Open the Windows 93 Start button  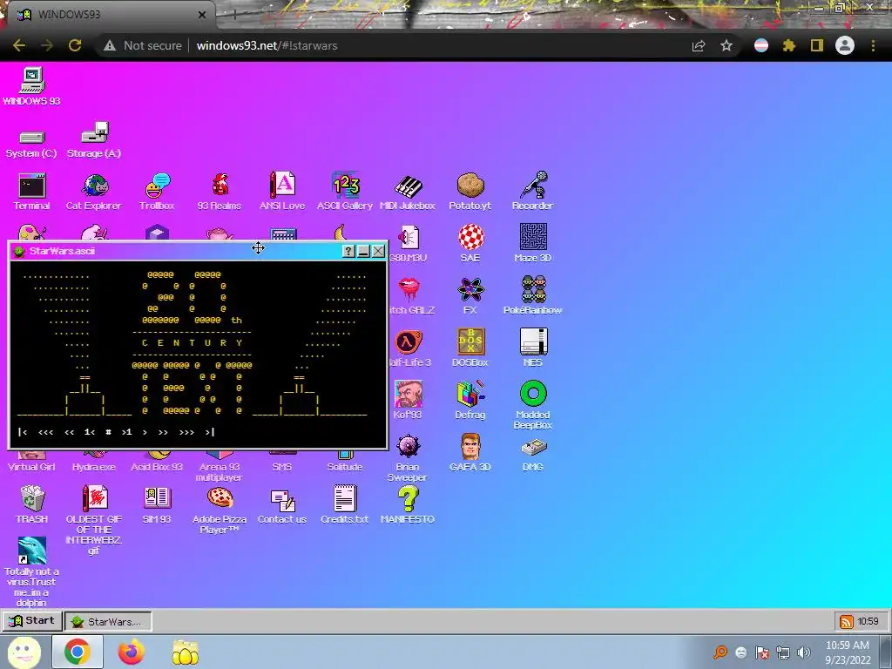(32, 620)
